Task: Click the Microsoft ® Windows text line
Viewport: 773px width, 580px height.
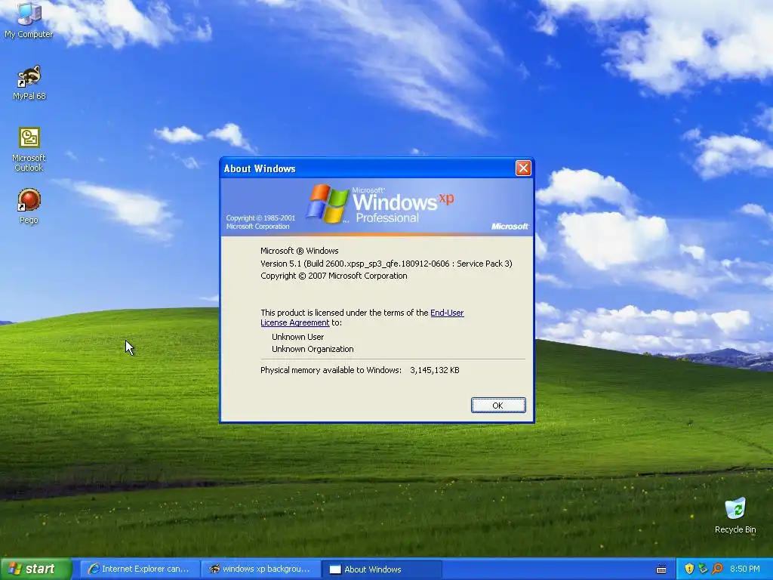Action: (299, 251)
